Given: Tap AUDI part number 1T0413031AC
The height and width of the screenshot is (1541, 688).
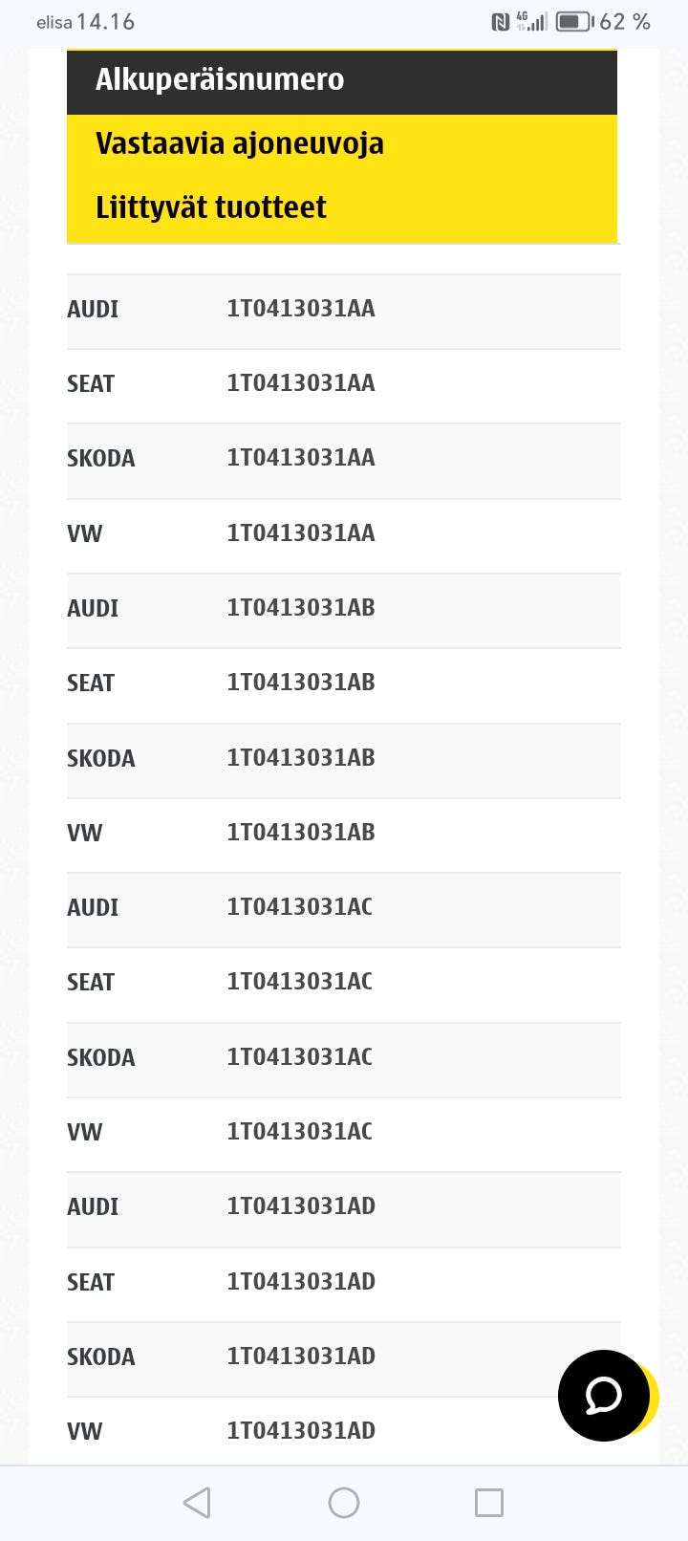Looking at the screenshot, I should [299, 907].
